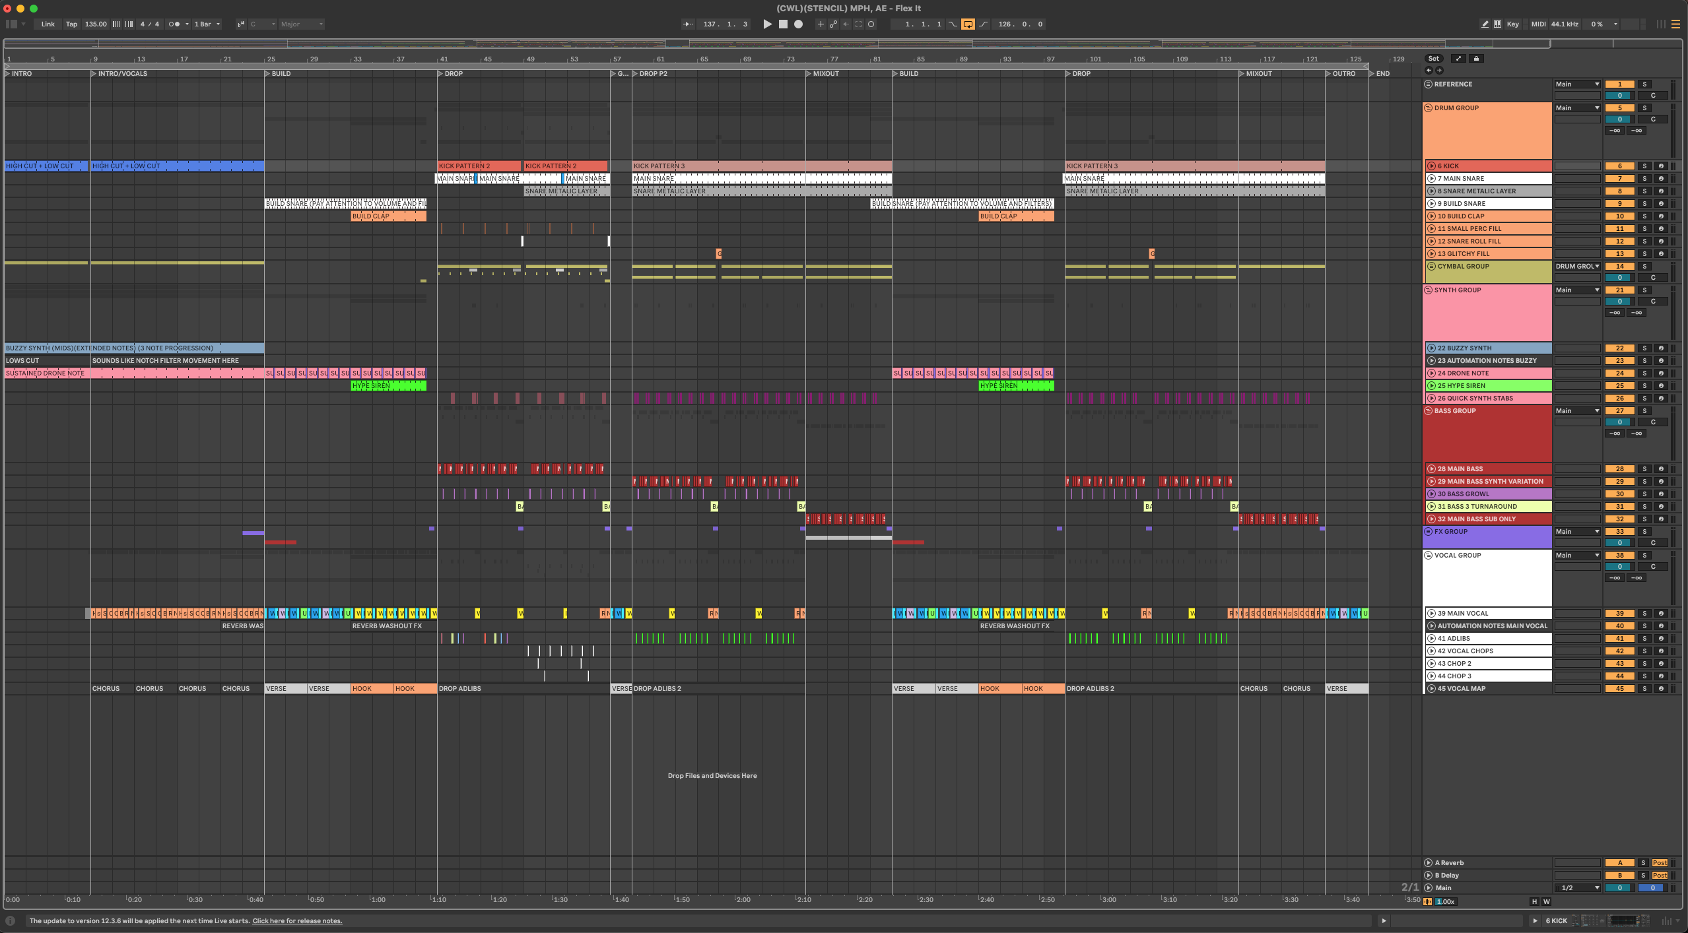Click the Next Locator arrow
This screenshot has height=933, width=1688.
point(1439,70)
